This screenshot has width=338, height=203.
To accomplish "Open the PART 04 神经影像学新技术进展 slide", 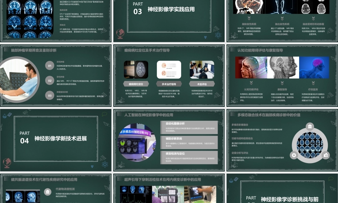I will (x=56, y=140).
